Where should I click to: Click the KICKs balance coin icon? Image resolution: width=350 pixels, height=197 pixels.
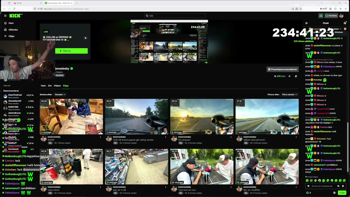click(x=307, y=193)
